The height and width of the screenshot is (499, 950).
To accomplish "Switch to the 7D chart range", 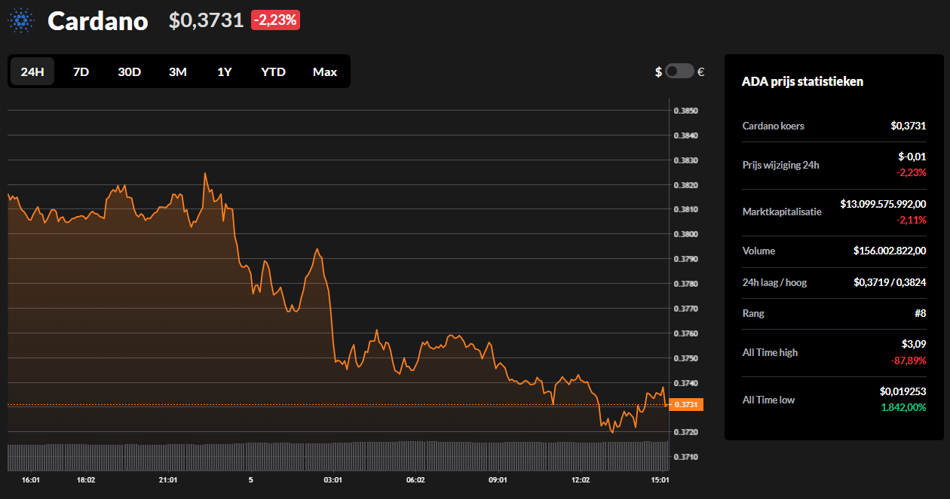I will point(81,72).
